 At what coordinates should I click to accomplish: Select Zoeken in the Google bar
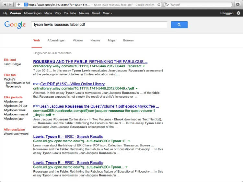point(15,13)
